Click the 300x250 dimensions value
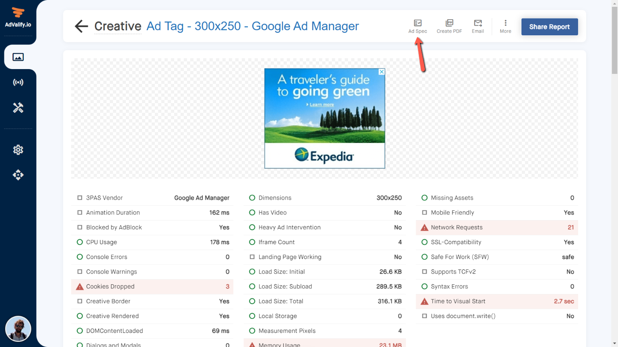The image size is (618, 347). [x=389, y=198]
